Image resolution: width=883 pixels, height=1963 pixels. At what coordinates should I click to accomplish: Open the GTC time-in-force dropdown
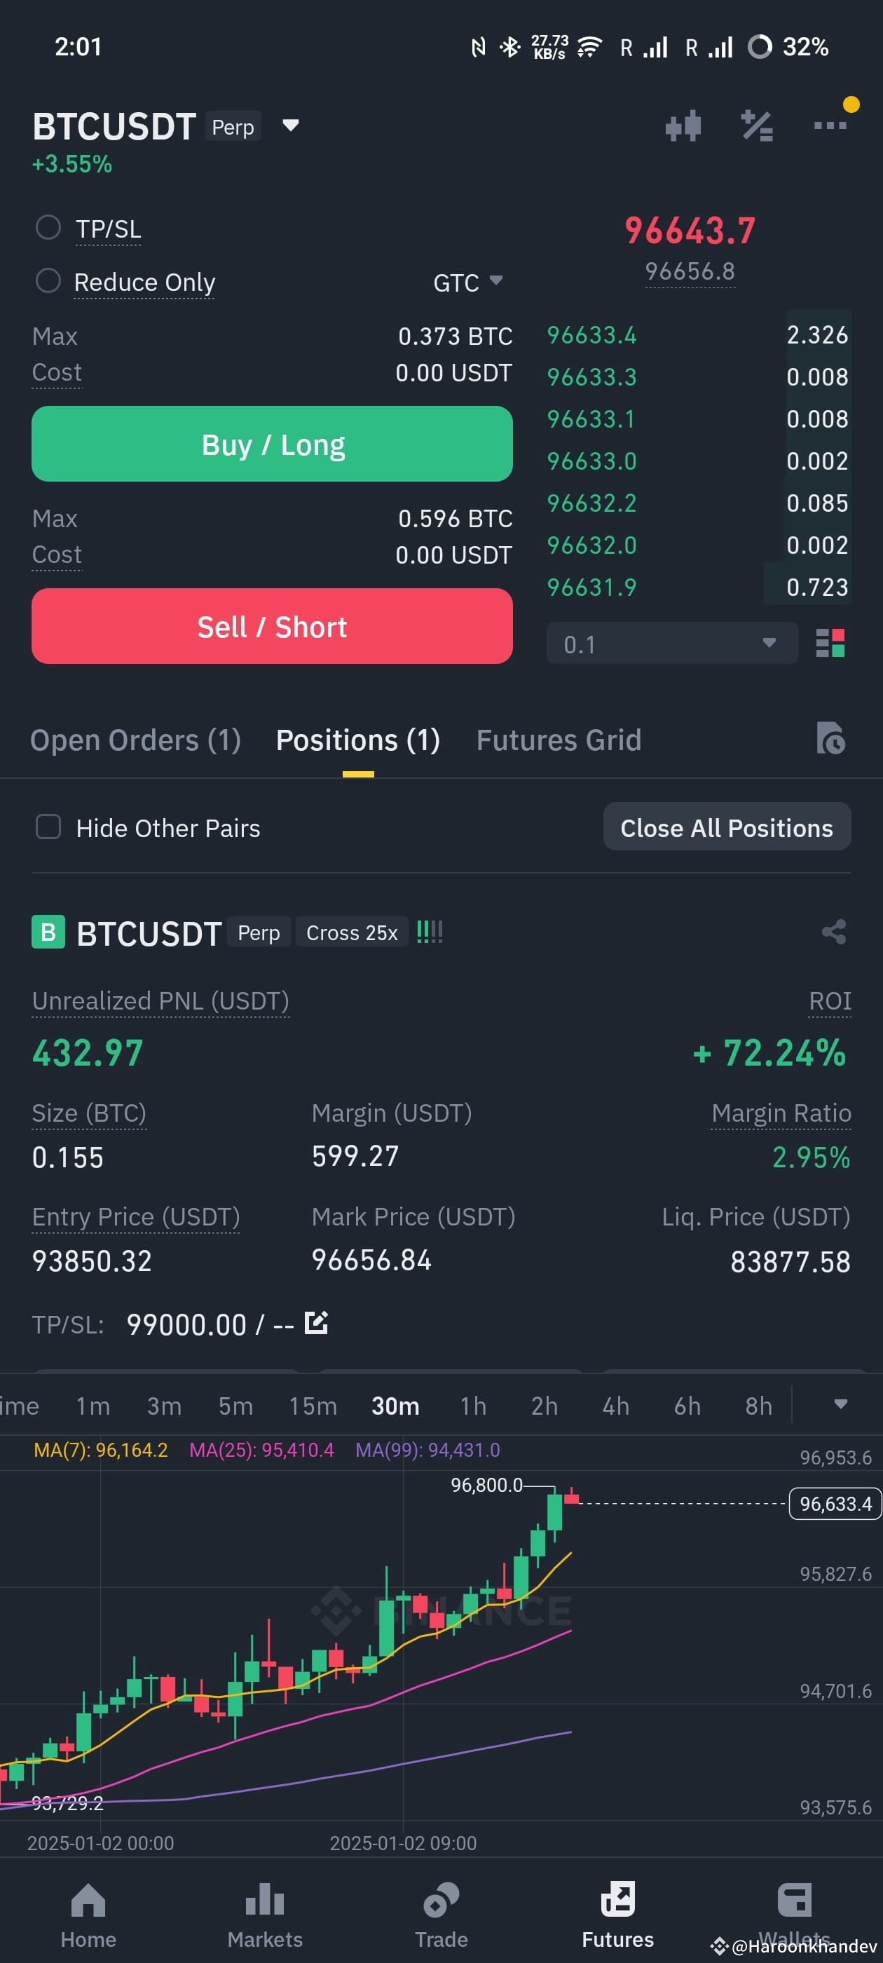pos(468,282)
